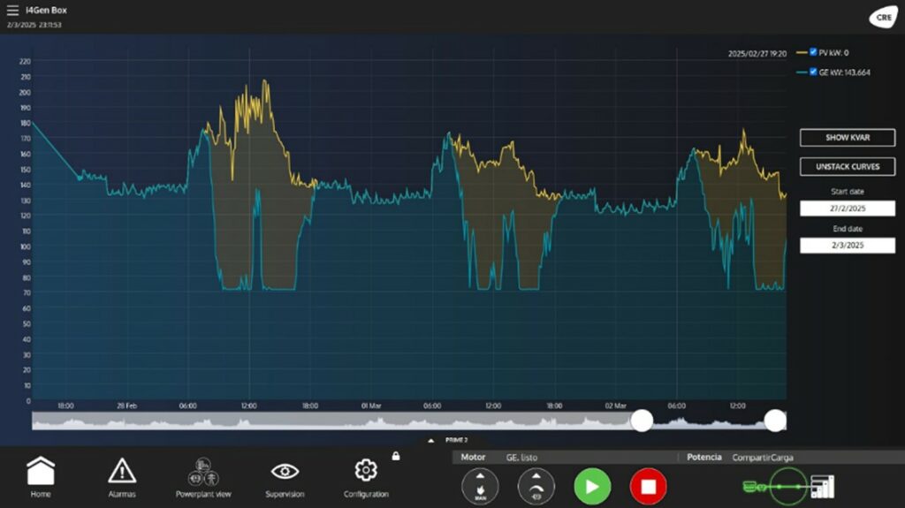Click the SHOW KVAR button

tap(848, 138)
